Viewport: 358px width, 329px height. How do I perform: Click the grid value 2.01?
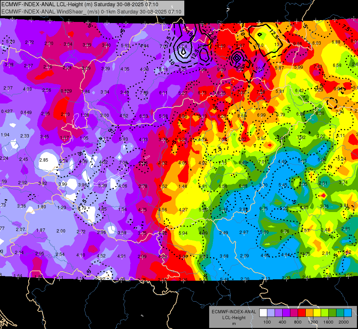coord(326,253)
